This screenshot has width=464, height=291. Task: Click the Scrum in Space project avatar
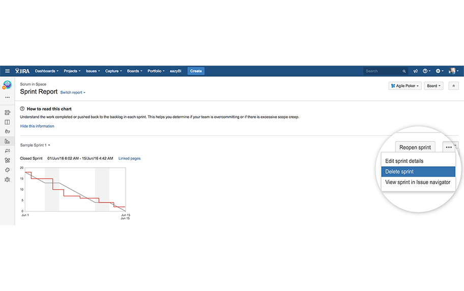(x=7, y=85)
